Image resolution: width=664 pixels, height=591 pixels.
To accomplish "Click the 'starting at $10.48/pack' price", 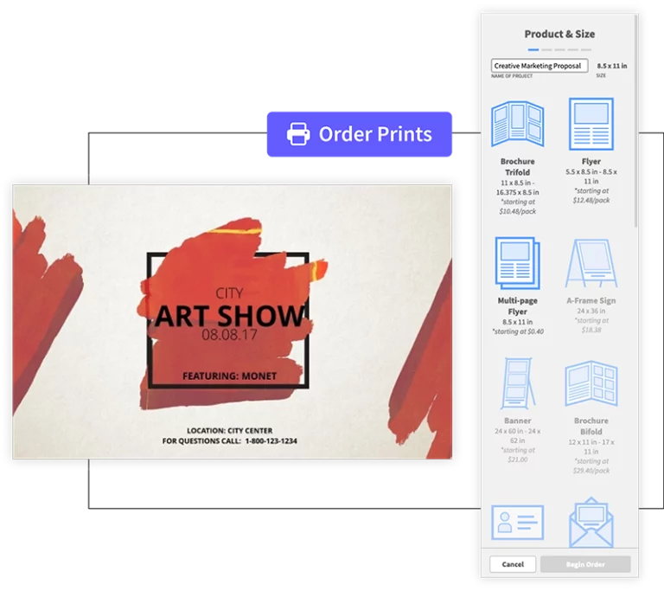I will tap(518, 207).
